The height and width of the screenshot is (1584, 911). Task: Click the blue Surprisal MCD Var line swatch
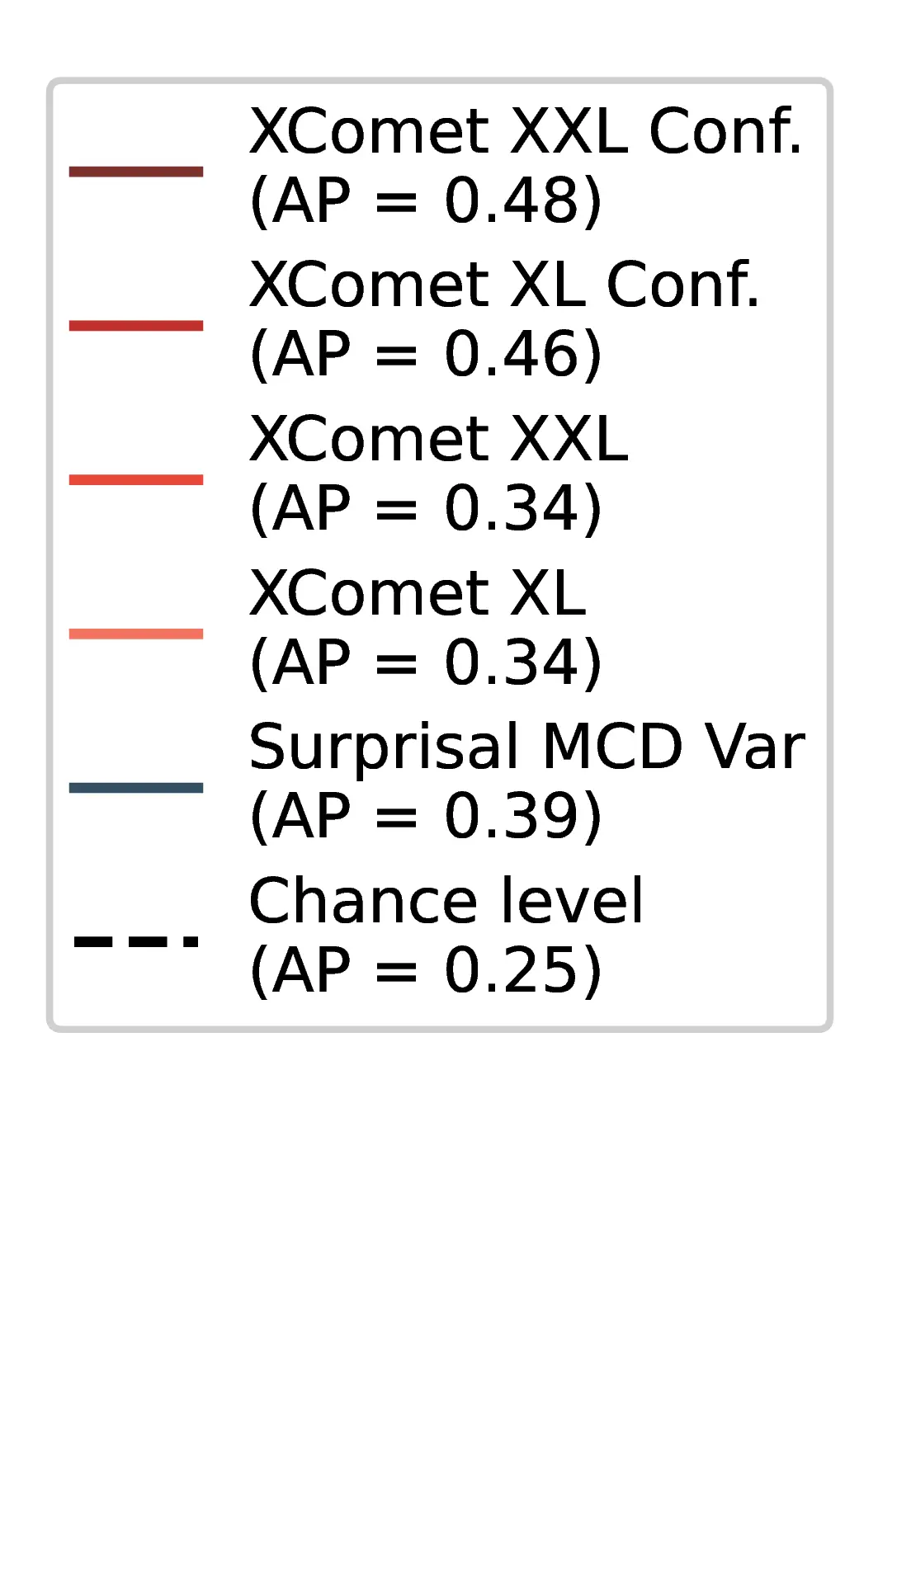(x=136, y=788)
